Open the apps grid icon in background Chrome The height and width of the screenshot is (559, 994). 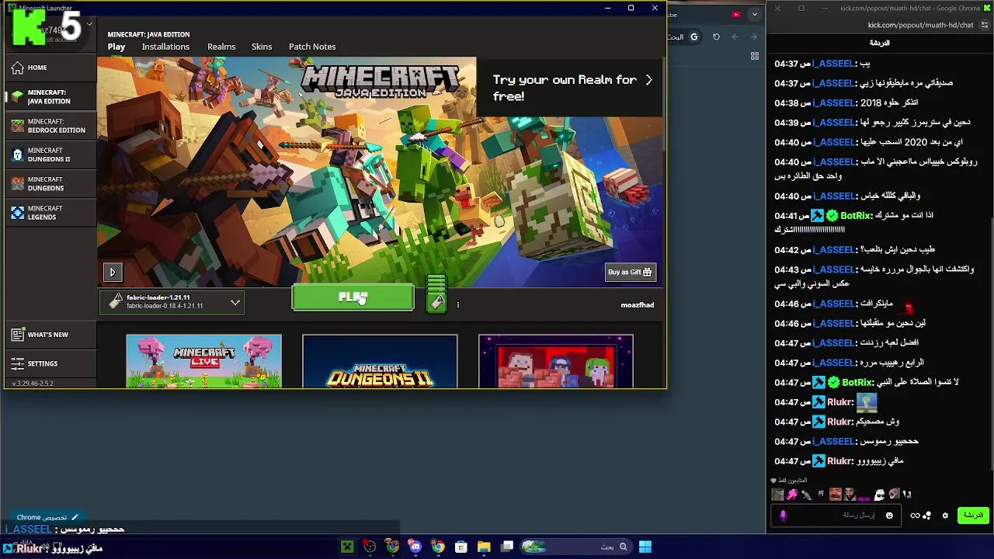tap(754, 56)
